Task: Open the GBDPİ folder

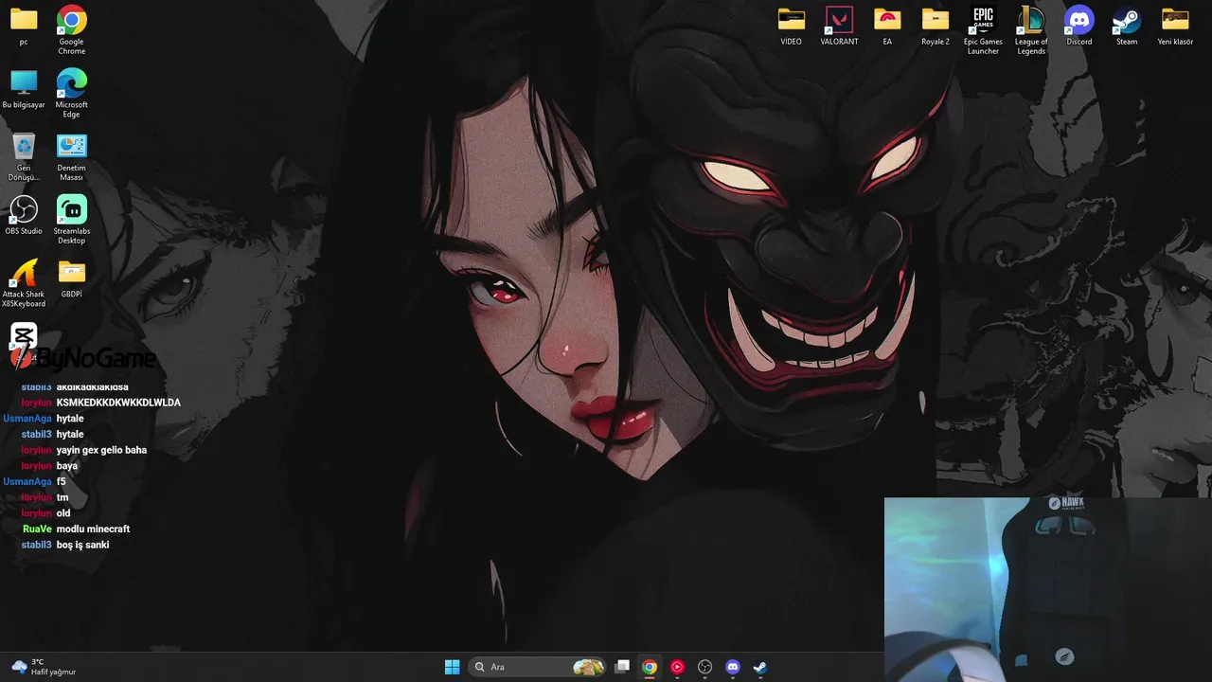Action: pos(71,278)
